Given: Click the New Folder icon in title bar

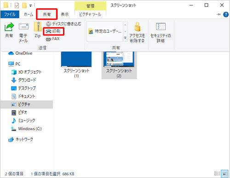Looking at the screenshot, I should click(24, 6).
